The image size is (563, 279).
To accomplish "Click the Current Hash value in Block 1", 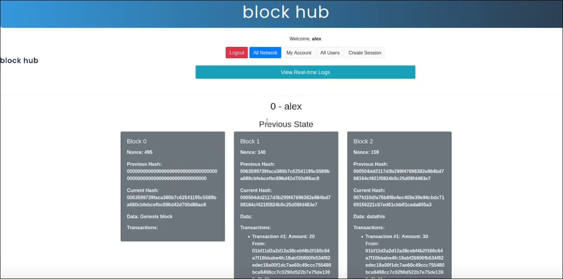I will [285, 201].
